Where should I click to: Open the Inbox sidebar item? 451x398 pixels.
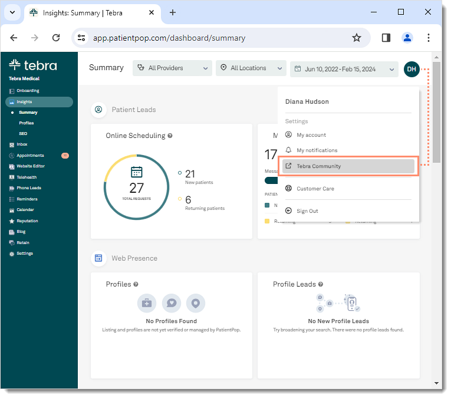pos(18,144)
